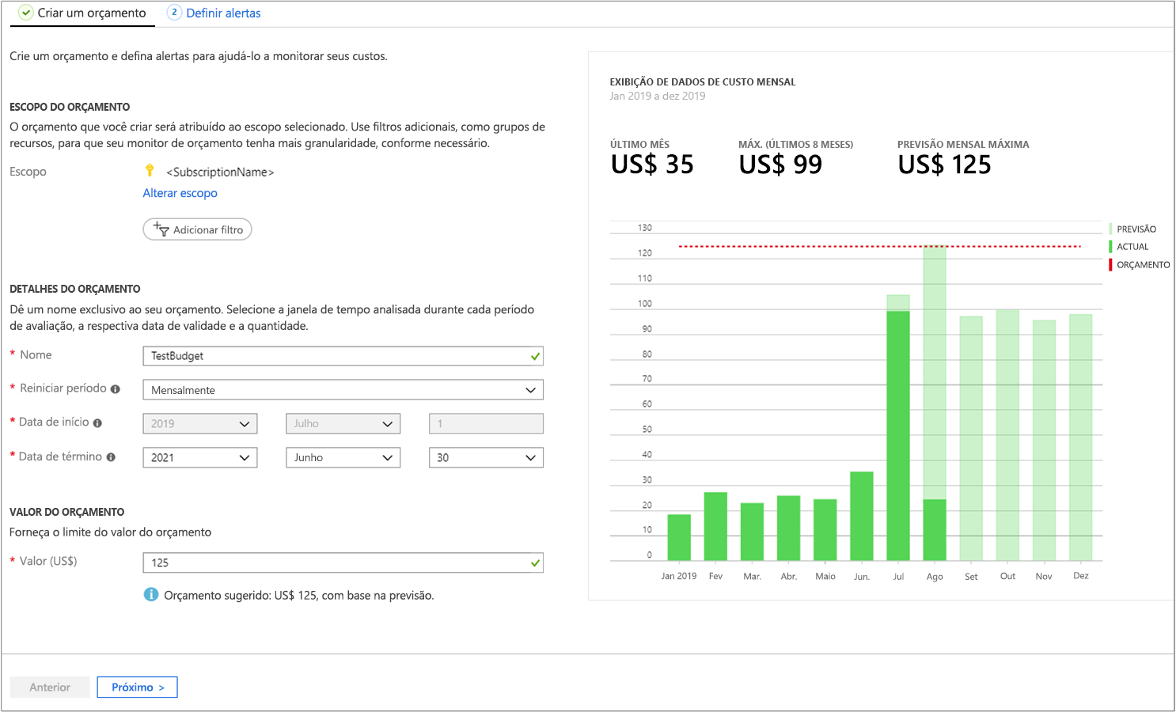
Task: Open the start month dropdown showing Julho
Action: pos(343,424)
